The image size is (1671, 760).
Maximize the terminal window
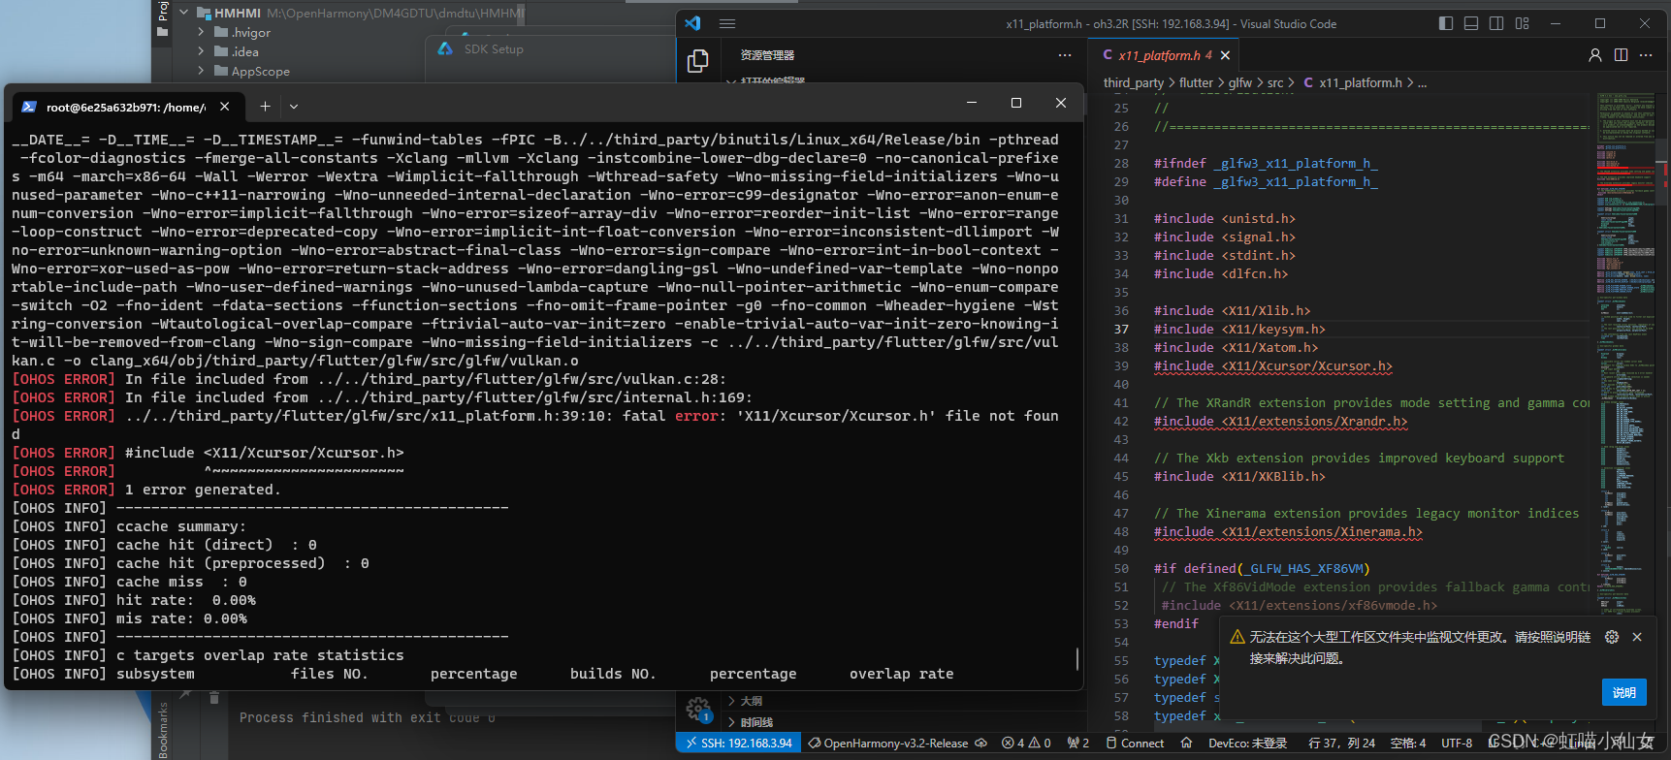click(x=1016, y=103)
